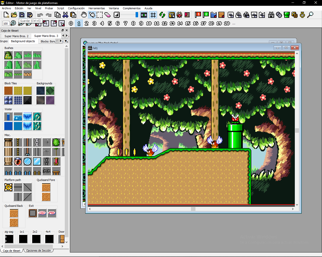Open the Archivo menu
This screenshot has height=257, width=322.
pyautogui.click(x=7, y=8)
